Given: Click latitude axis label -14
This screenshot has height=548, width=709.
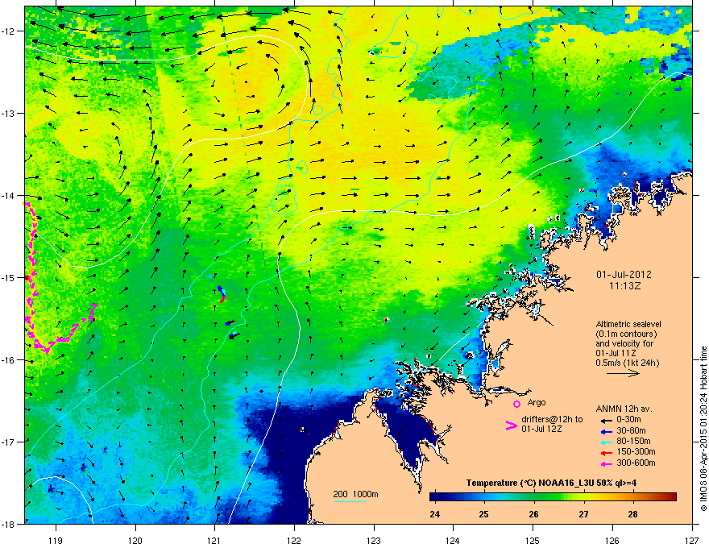Looking at the screenshot, I should coord(9,195).
